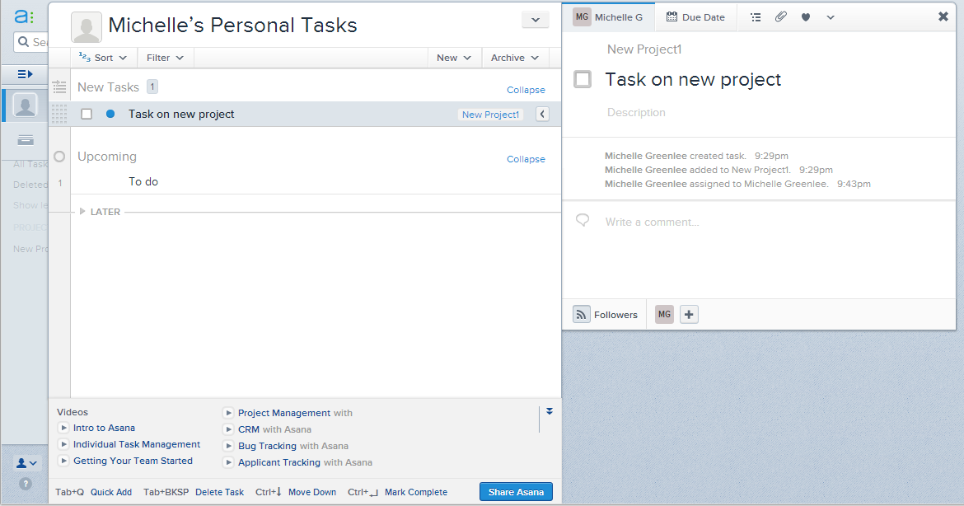Play the Applicant Tracking with Asana video
The height and width of the screenshot is (506, 964).
coord(229,462)
